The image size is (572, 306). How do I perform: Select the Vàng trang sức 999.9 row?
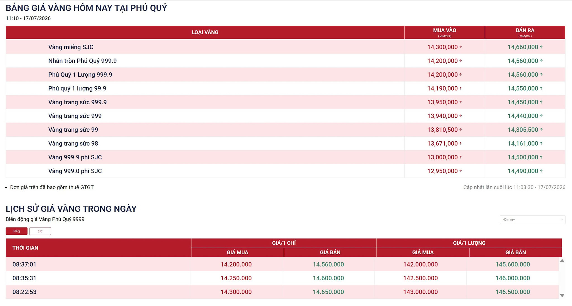(285, 102)
